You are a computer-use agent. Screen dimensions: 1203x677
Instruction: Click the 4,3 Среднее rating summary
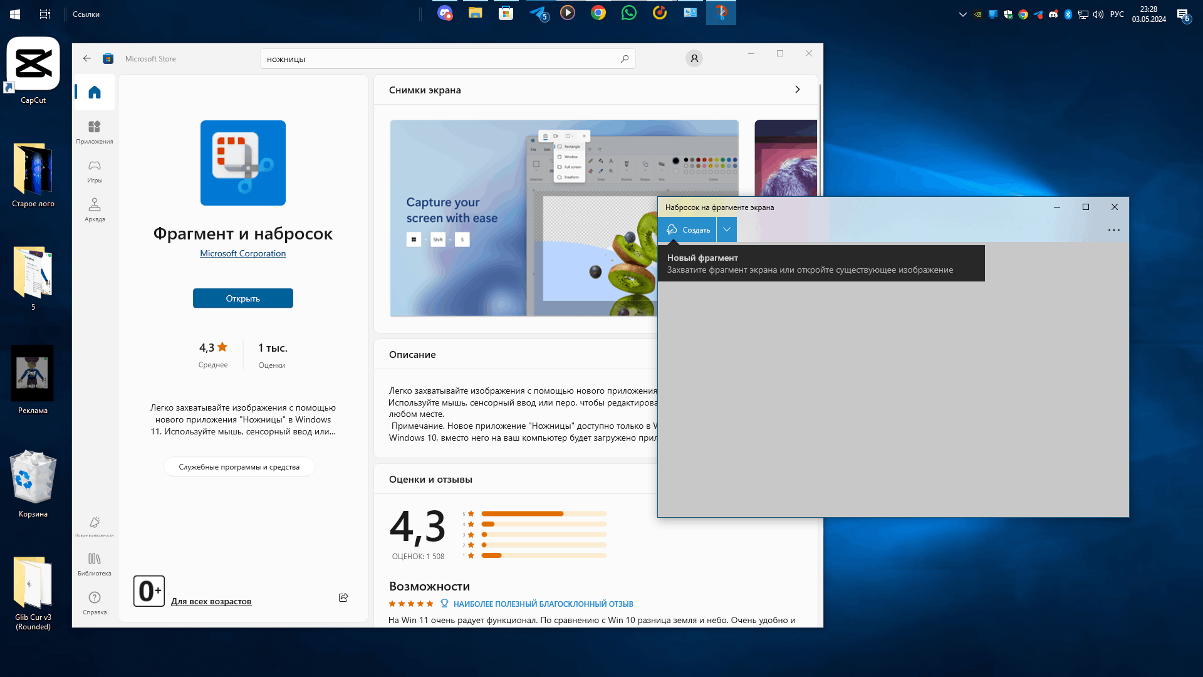(x=213, y=355)
